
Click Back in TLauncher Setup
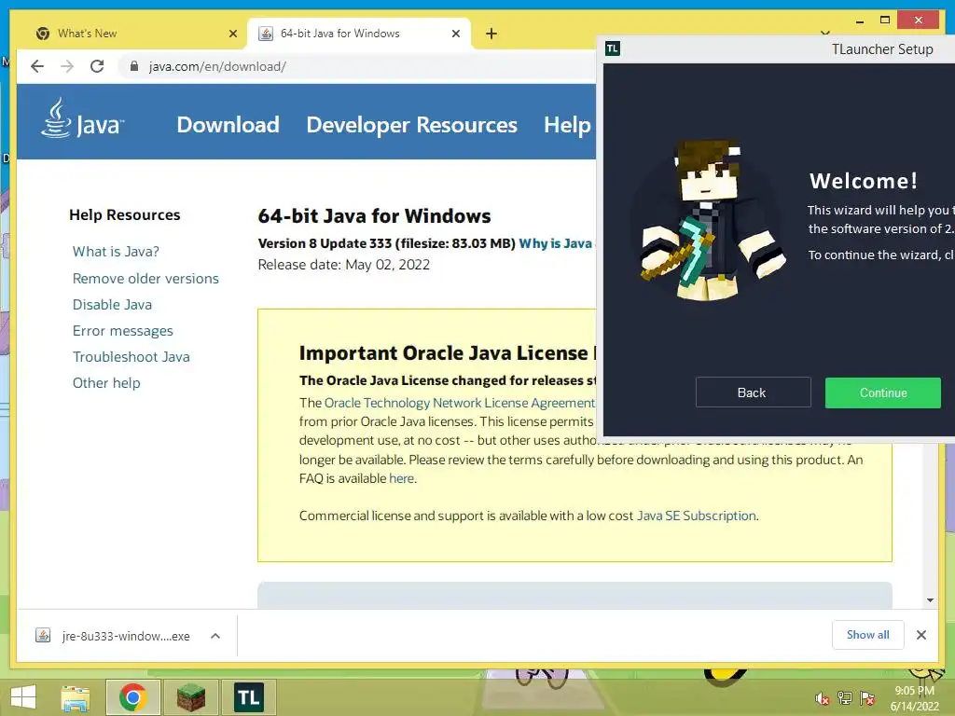pos(753,392)
